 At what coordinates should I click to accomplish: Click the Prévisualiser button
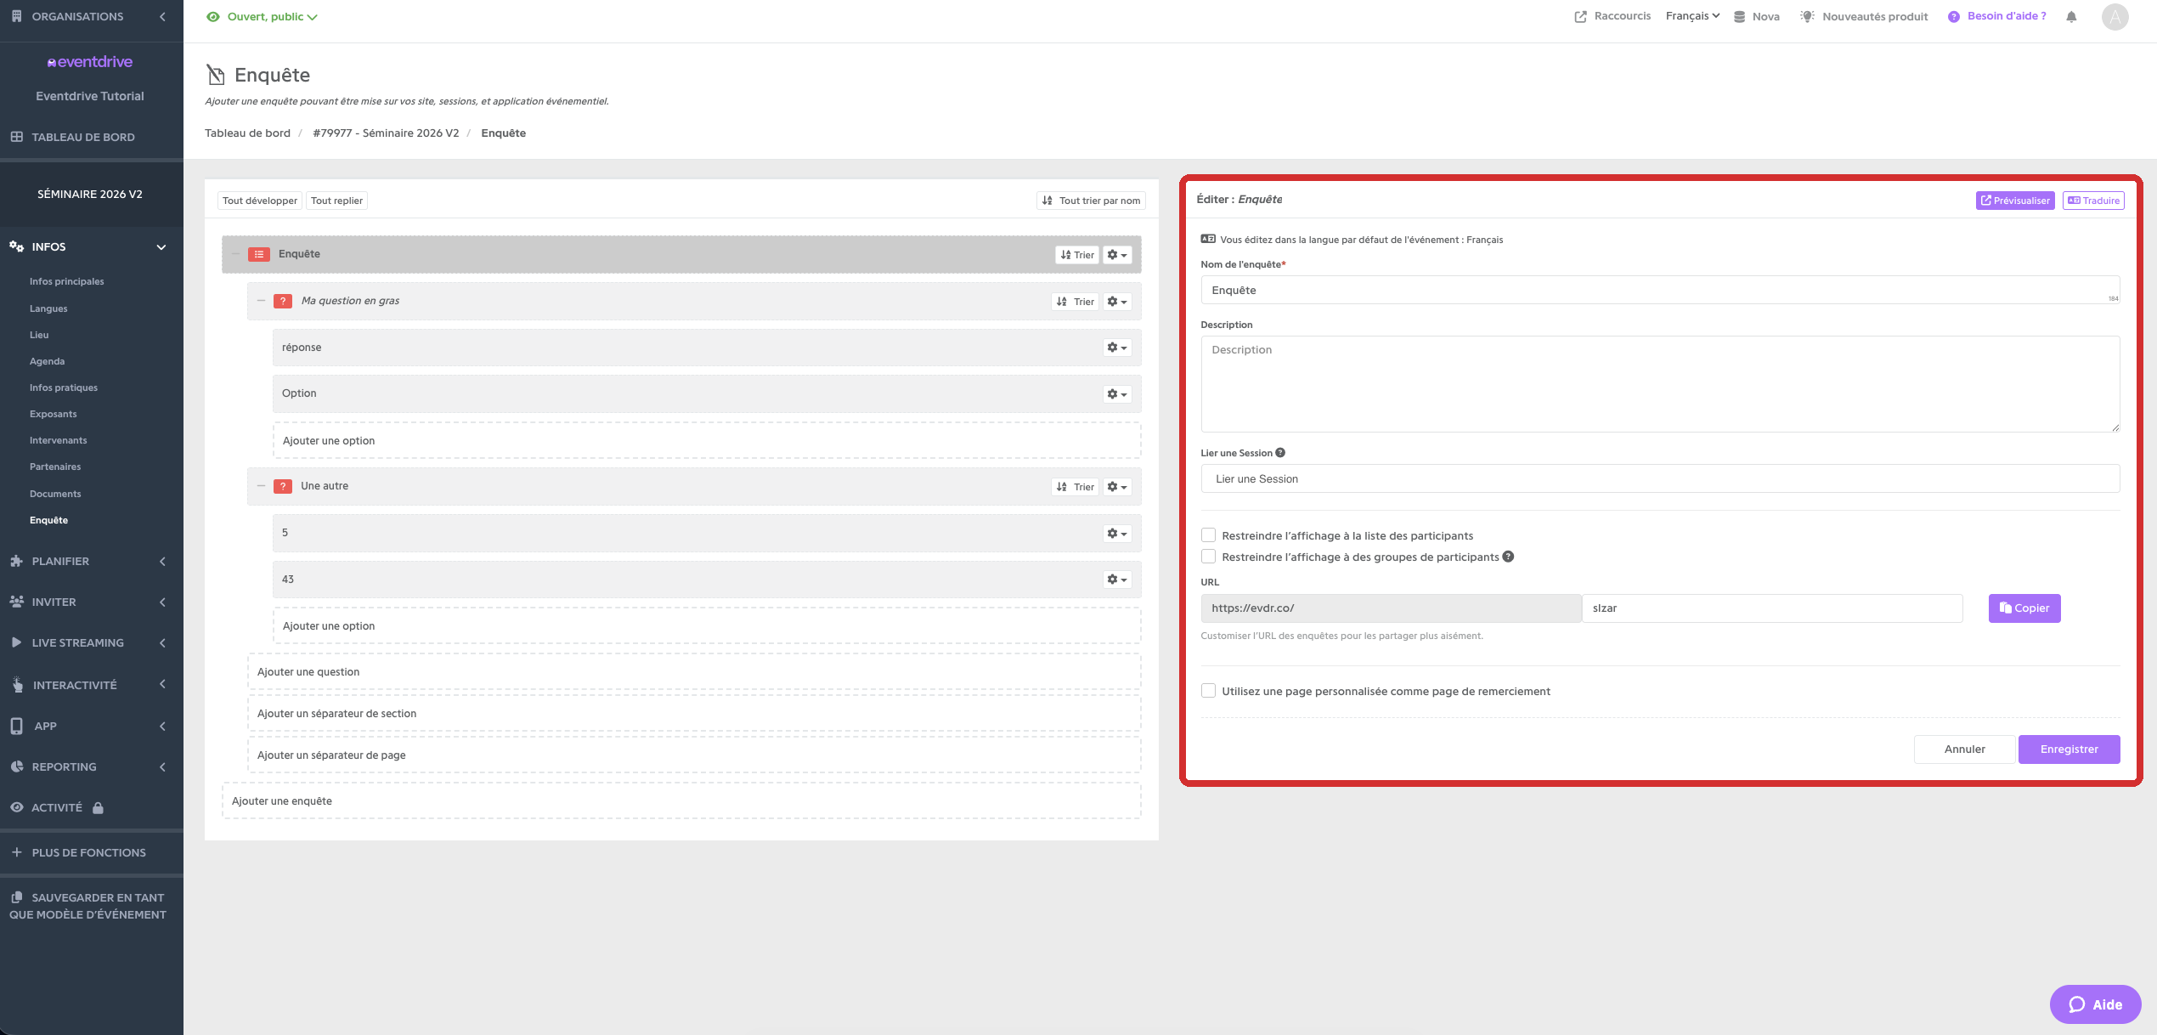click(2014, 201)
